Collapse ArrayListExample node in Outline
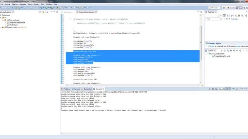 tap(207, 54)
